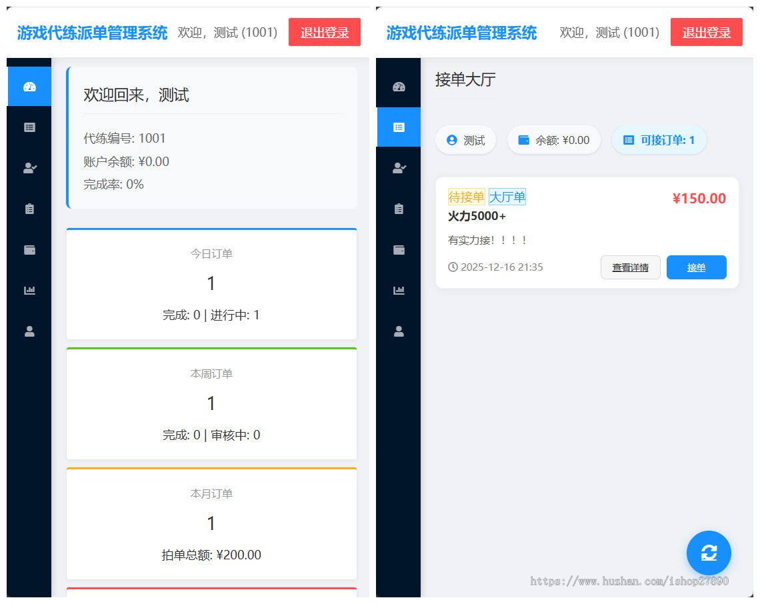Click 拍单总额: ¥200.00 text

(211, 555)
